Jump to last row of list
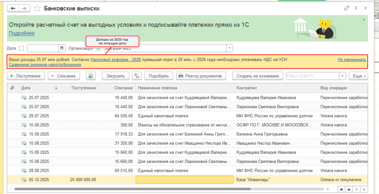379x194 pixels. pyautogui.click(x=365, y=189)
